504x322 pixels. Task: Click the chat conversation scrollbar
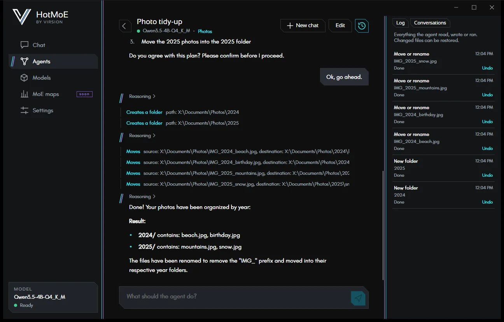click(383, 225)
